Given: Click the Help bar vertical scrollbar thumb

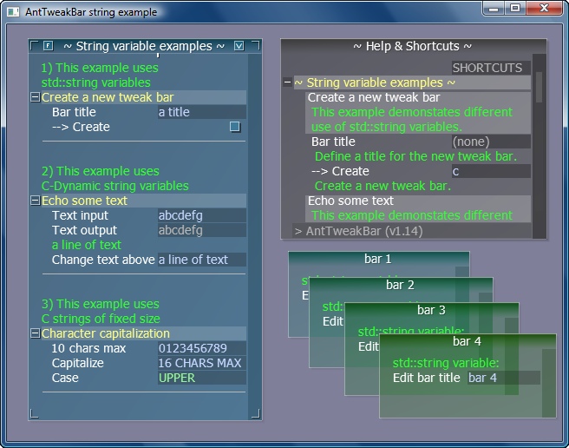Looking at the screenshot, I should coord(539,87).
